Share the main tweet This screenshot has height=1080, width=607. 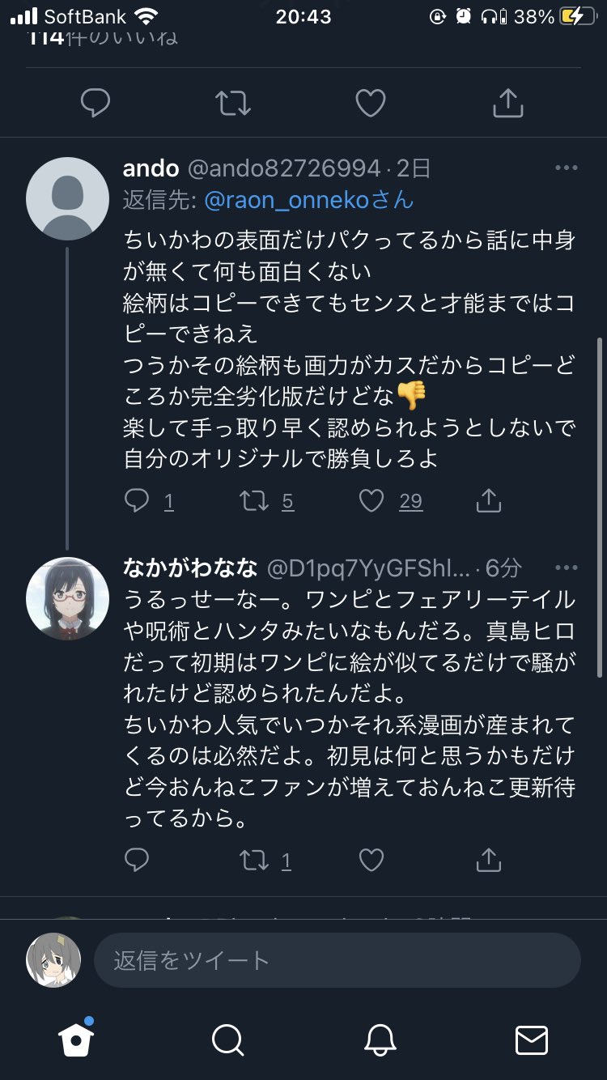508,103
